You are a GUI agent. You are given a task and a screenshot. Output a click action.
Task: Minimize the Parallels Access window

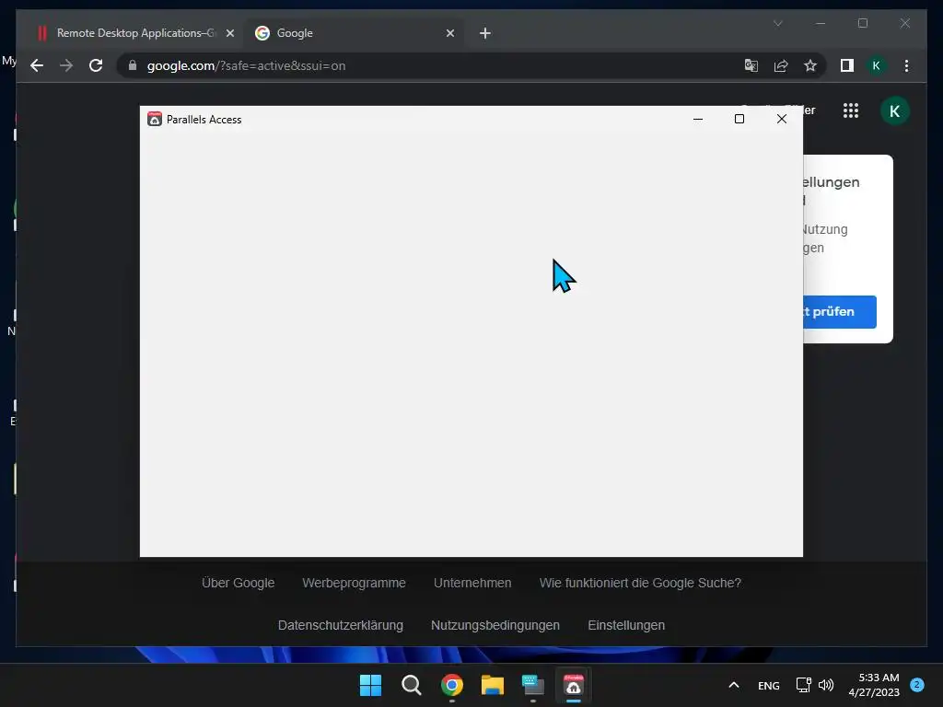coord(698,119)
